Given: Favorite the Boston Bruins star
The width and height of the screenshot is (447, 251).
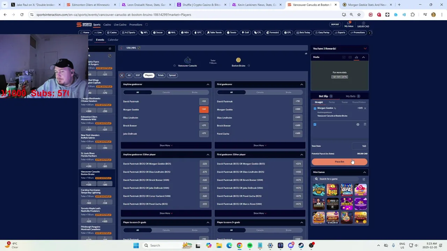Looking at the screenshot, I should tap(249, 66).
